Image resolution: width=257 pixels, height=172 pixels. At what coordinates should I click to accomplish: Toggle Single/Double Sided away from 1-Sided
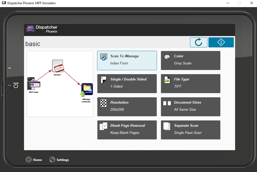[x=127, y=84]
